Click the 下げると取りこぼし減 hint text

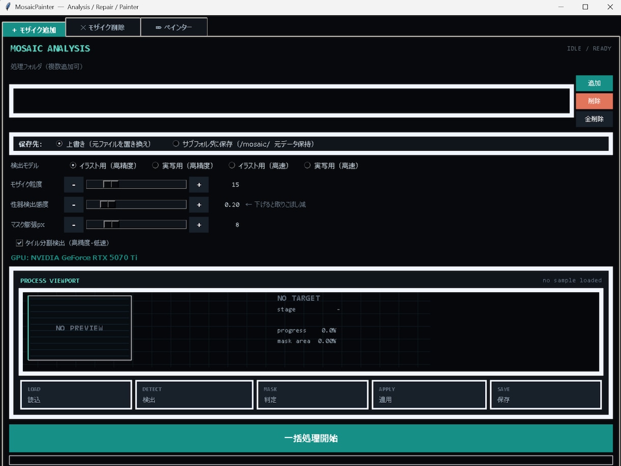click(275, 205)
